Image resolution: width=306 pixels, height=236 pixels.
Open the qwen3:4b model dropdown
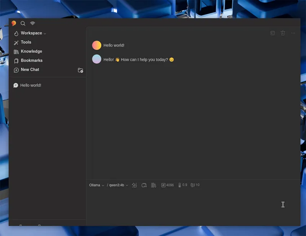pos(117,185)
